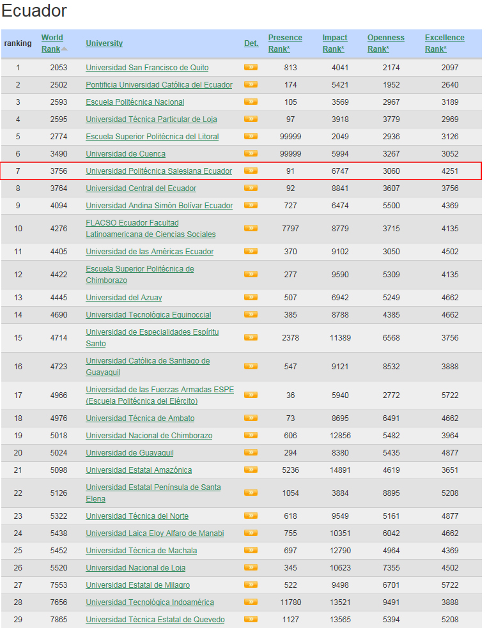Open details icon for Universidad Técnica del Norte
503x628 pixels.
pos(251,516)
